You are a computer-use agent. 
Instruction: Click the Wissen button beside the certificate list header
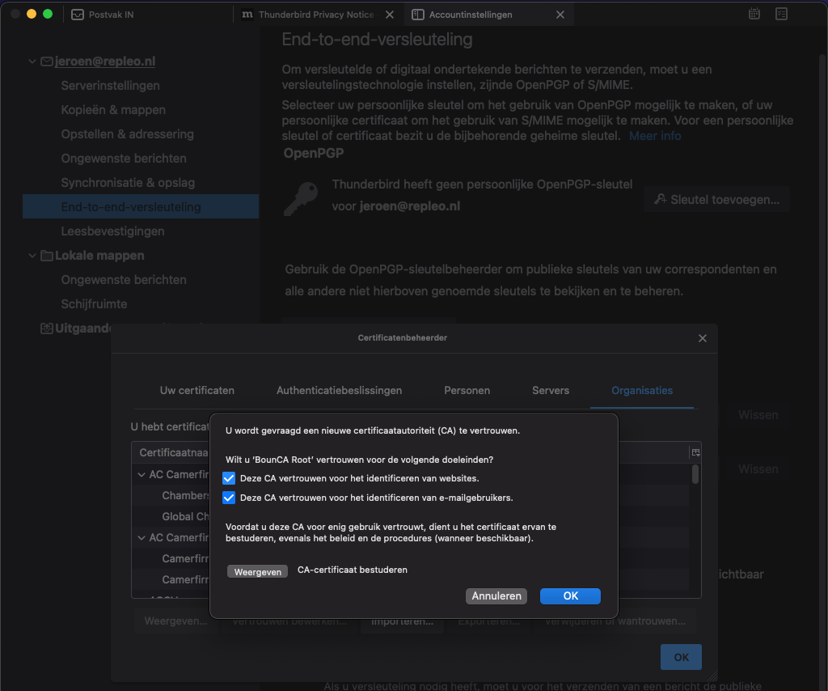pyautogui.click(x=758, y=469)
